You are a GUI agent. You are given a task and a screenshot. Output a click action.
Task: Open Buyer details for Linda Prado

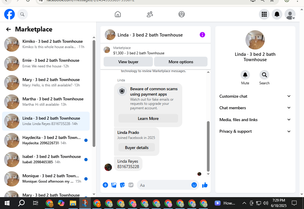[137, 148]
